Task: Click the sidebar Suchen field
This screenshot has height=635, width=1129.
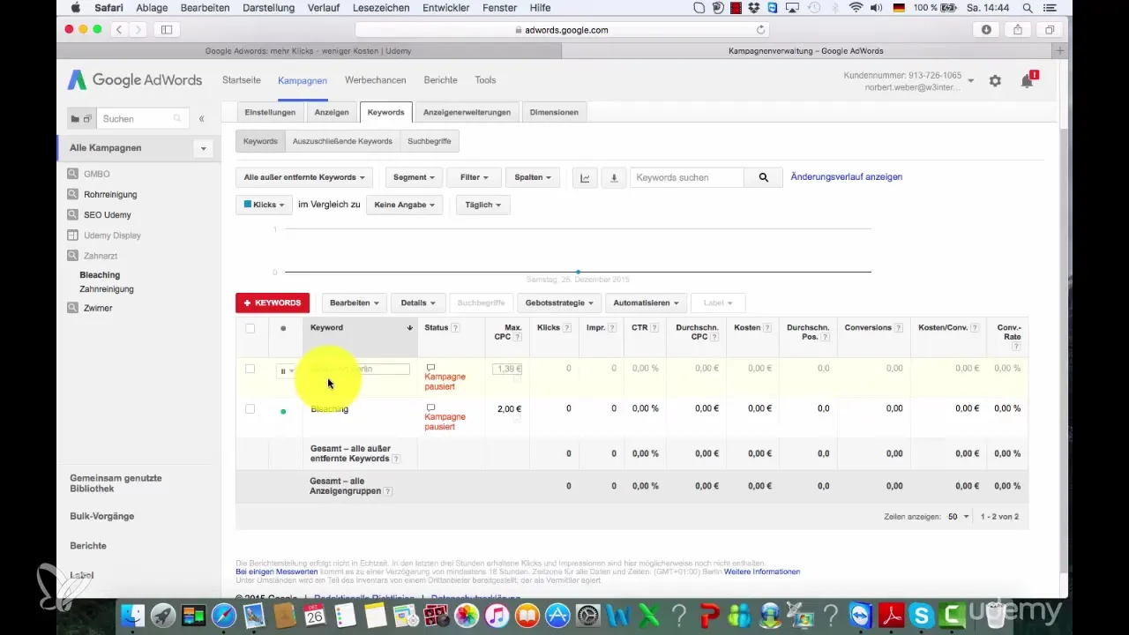Action: pos(141,118)
